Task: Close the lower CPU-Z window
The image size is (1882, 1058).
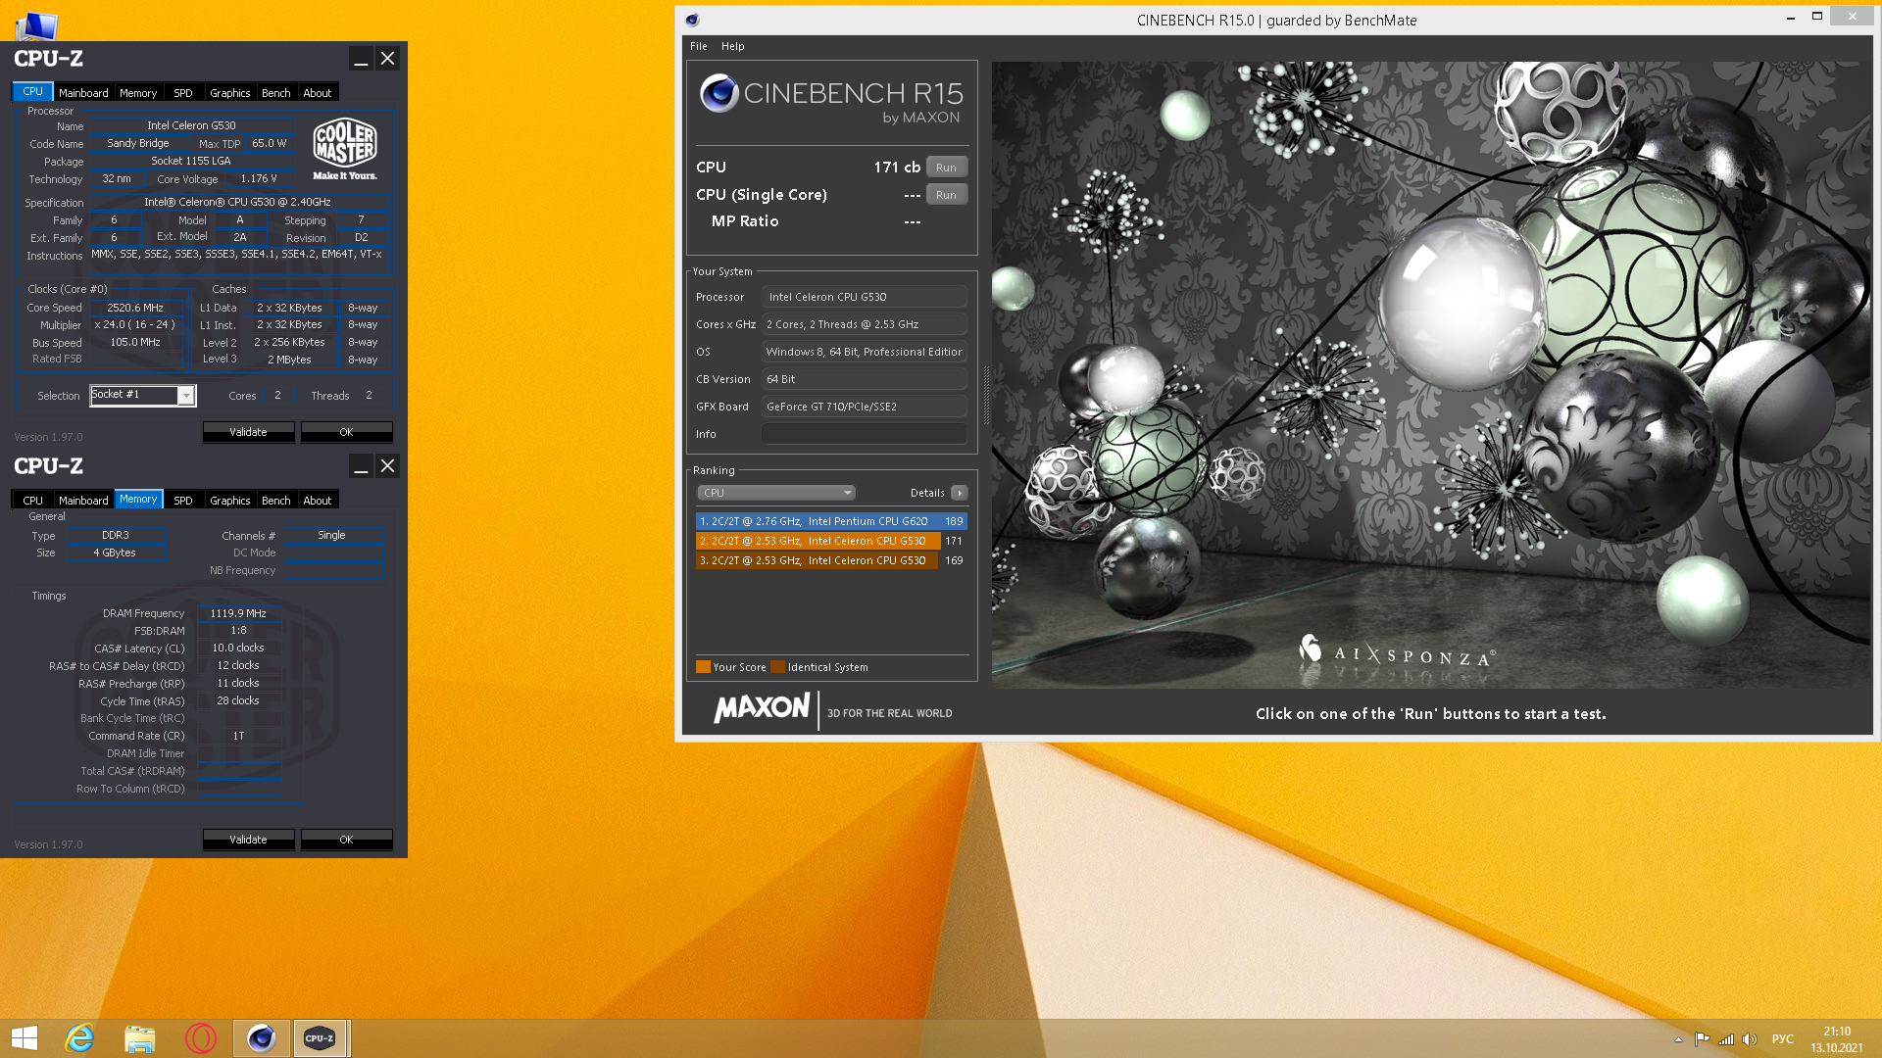Action: tap(388, 466)
